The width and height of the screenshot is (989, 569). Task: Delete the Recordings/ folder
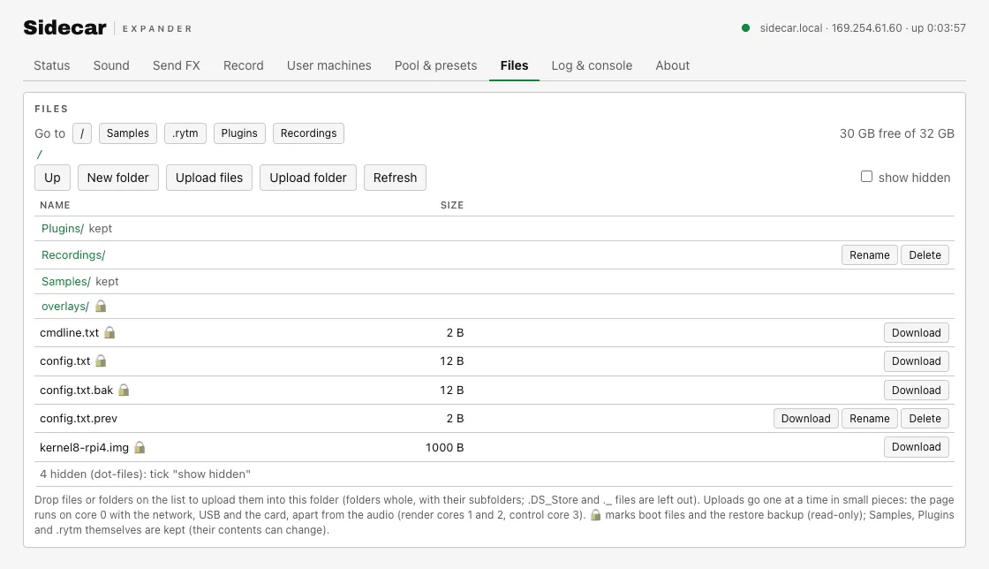[925, 254]
